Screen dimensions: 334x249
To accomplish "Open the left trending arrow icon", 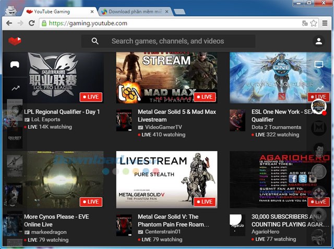I will (16, 88).
